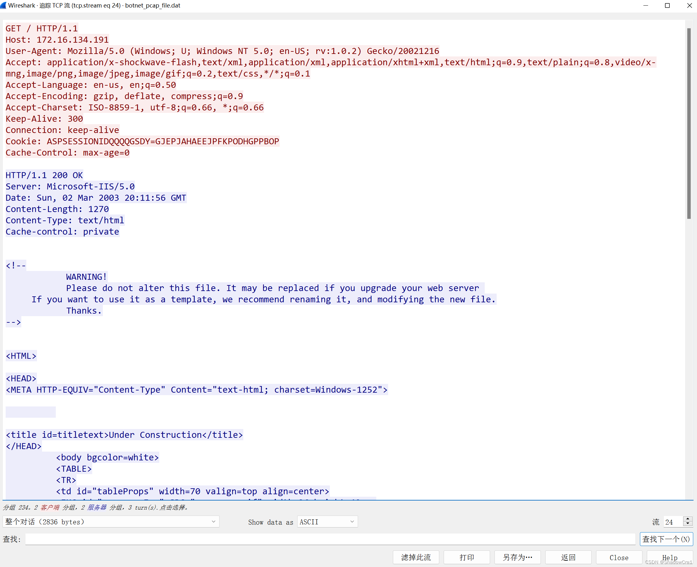Click the '<HEAD>' opening tag line

(21, 378)
